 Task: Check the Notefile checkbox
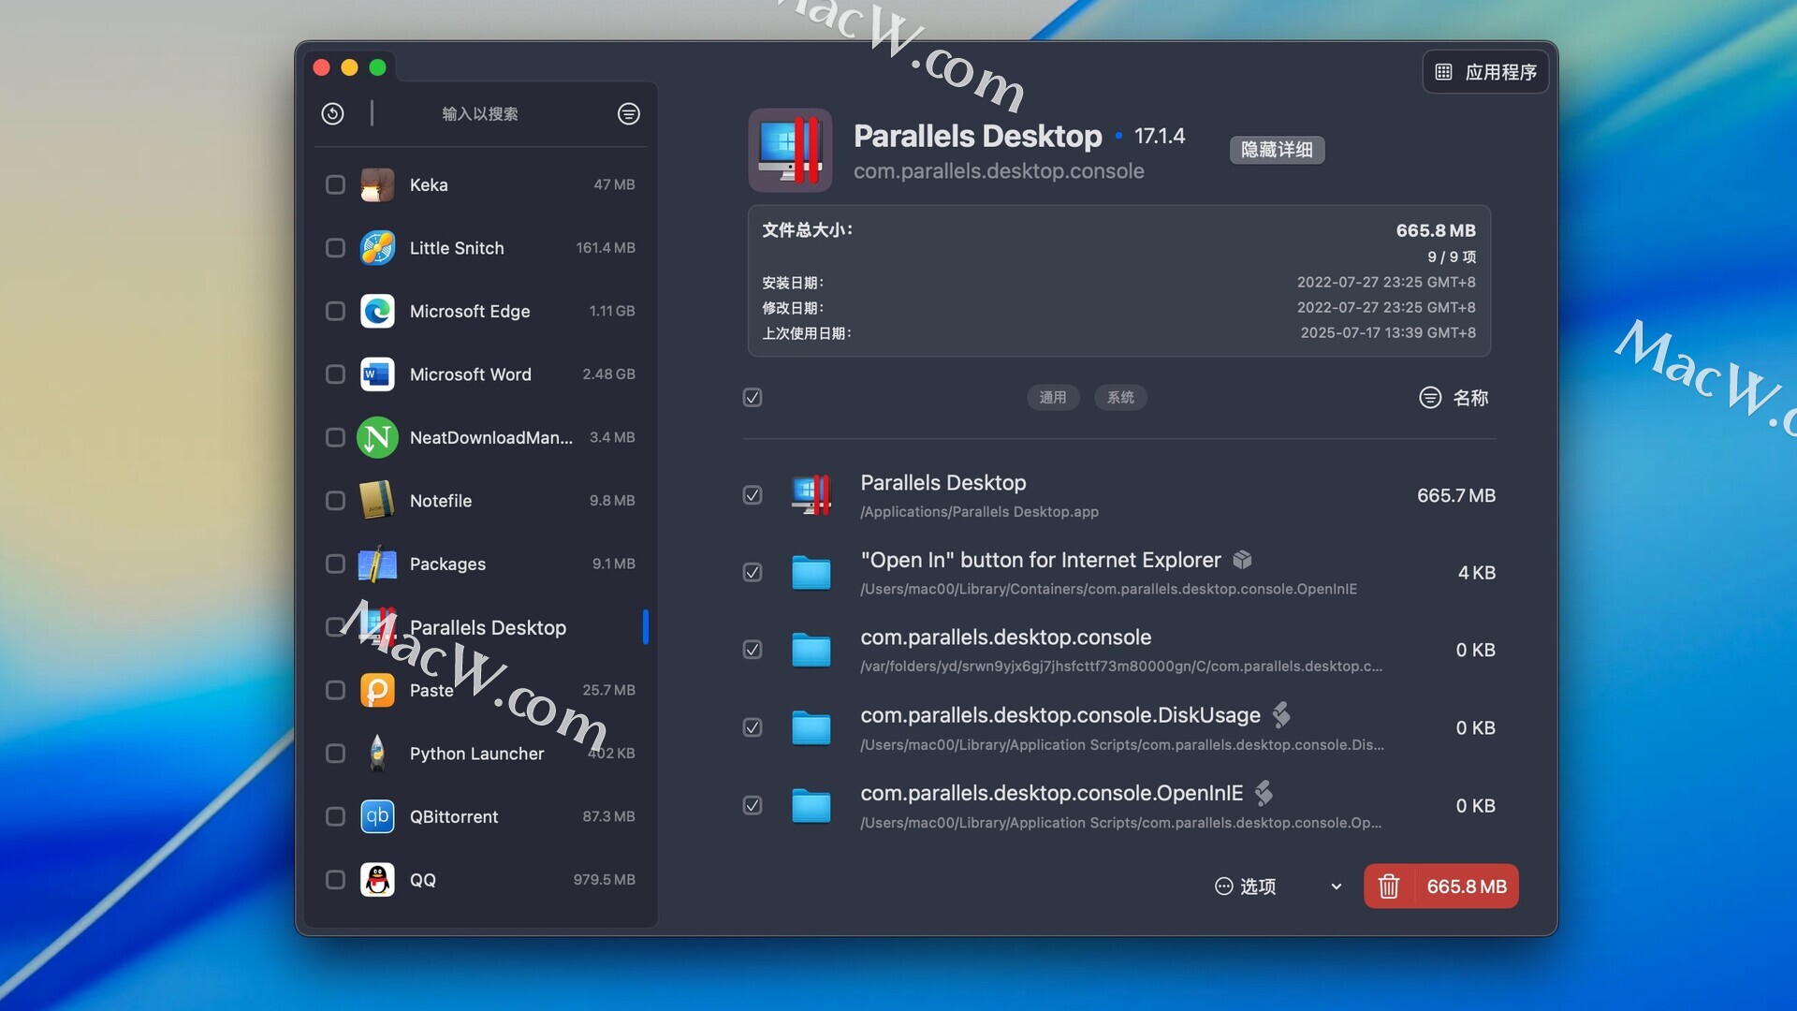335,501
